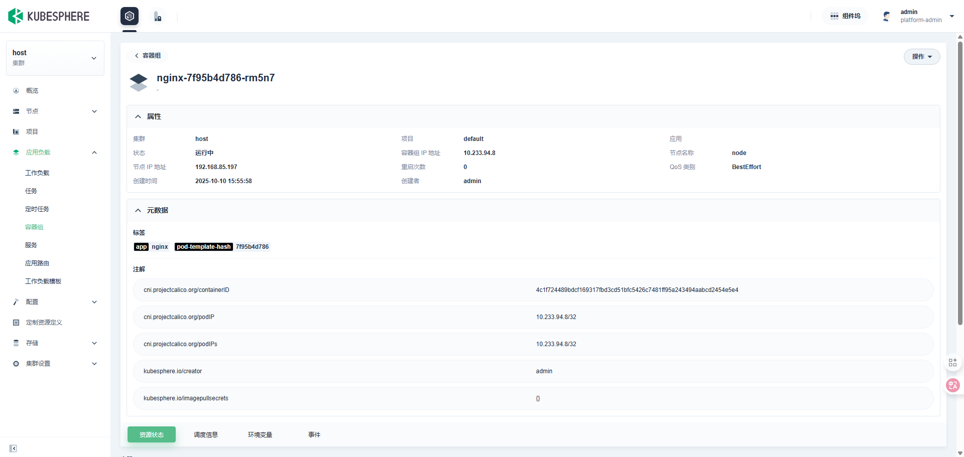Click the pink translate floating icon

click(952, 385)
